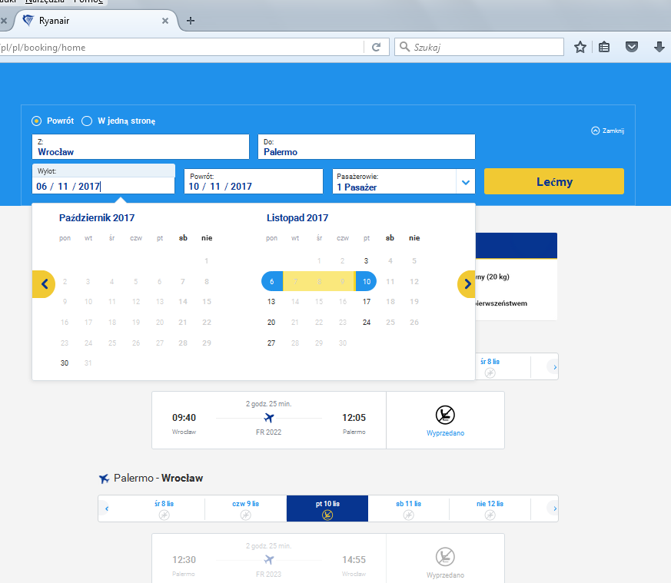The width and height of the screenshot is (671, 583).
Task: Pick November 24 in the calendar
Action: click(367, 322)
